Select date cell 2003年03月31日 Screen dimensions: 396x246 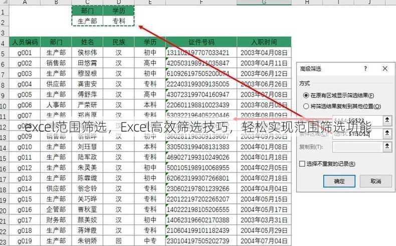pyautogui.click(x=264, y=220)
